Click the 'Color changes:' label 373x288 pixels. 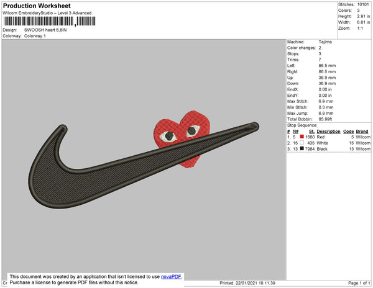302,48
